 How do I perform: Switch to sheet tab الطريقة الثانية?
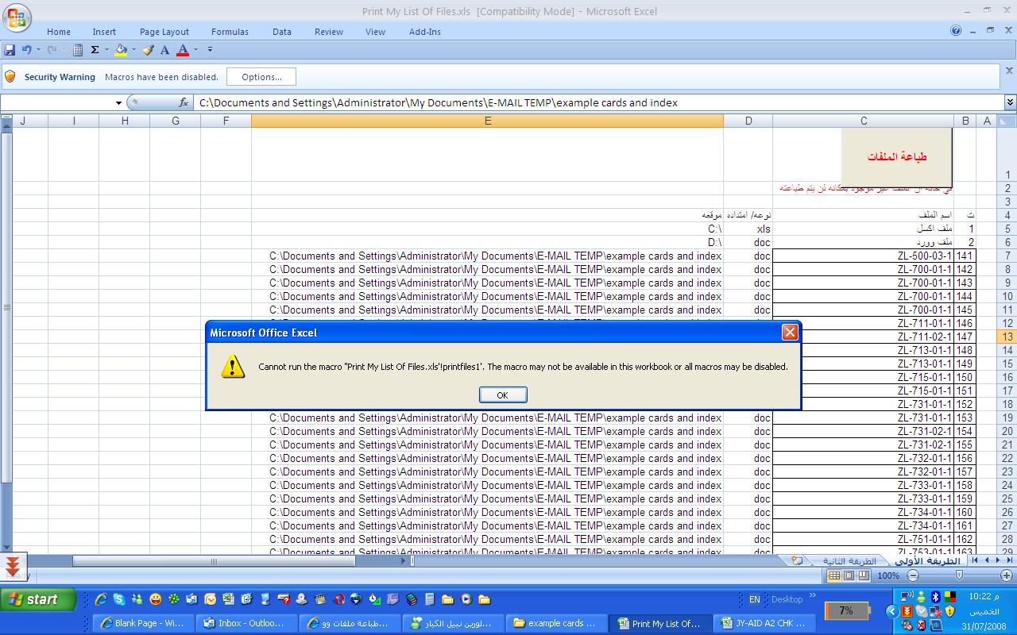pyautogui.click(x=849, y=560)
